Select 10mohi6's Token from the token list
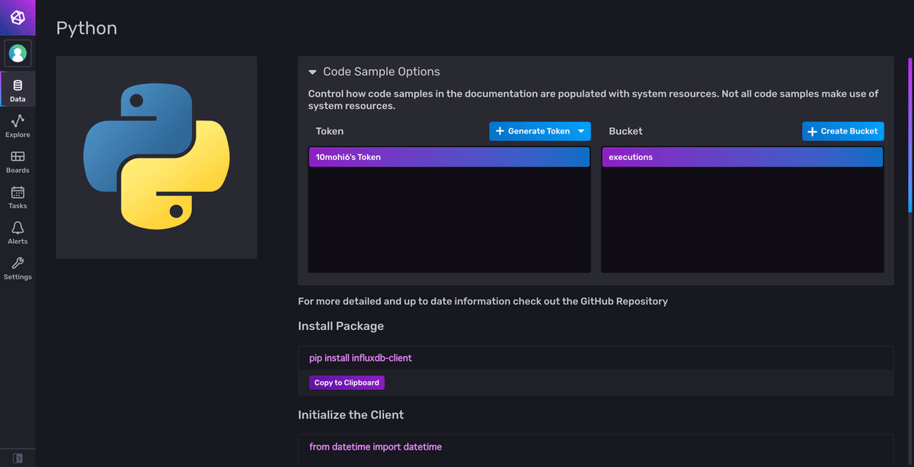The width and height of the screenshot is (914, 467). pyautogui.click(x=449, y=156)
